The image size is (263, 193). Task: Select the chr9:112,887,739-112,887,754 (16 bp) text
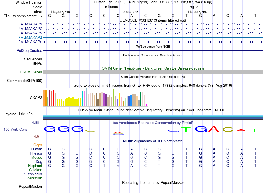coord(182,2)
